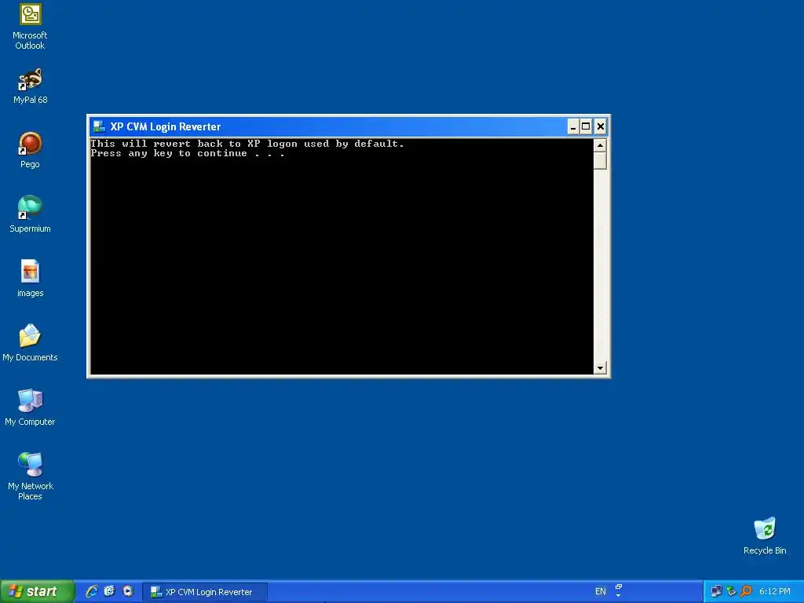Viewport: 804px width, 603px height.
Task: Select the Supermium browser shortcut
Action: (31, 214)
